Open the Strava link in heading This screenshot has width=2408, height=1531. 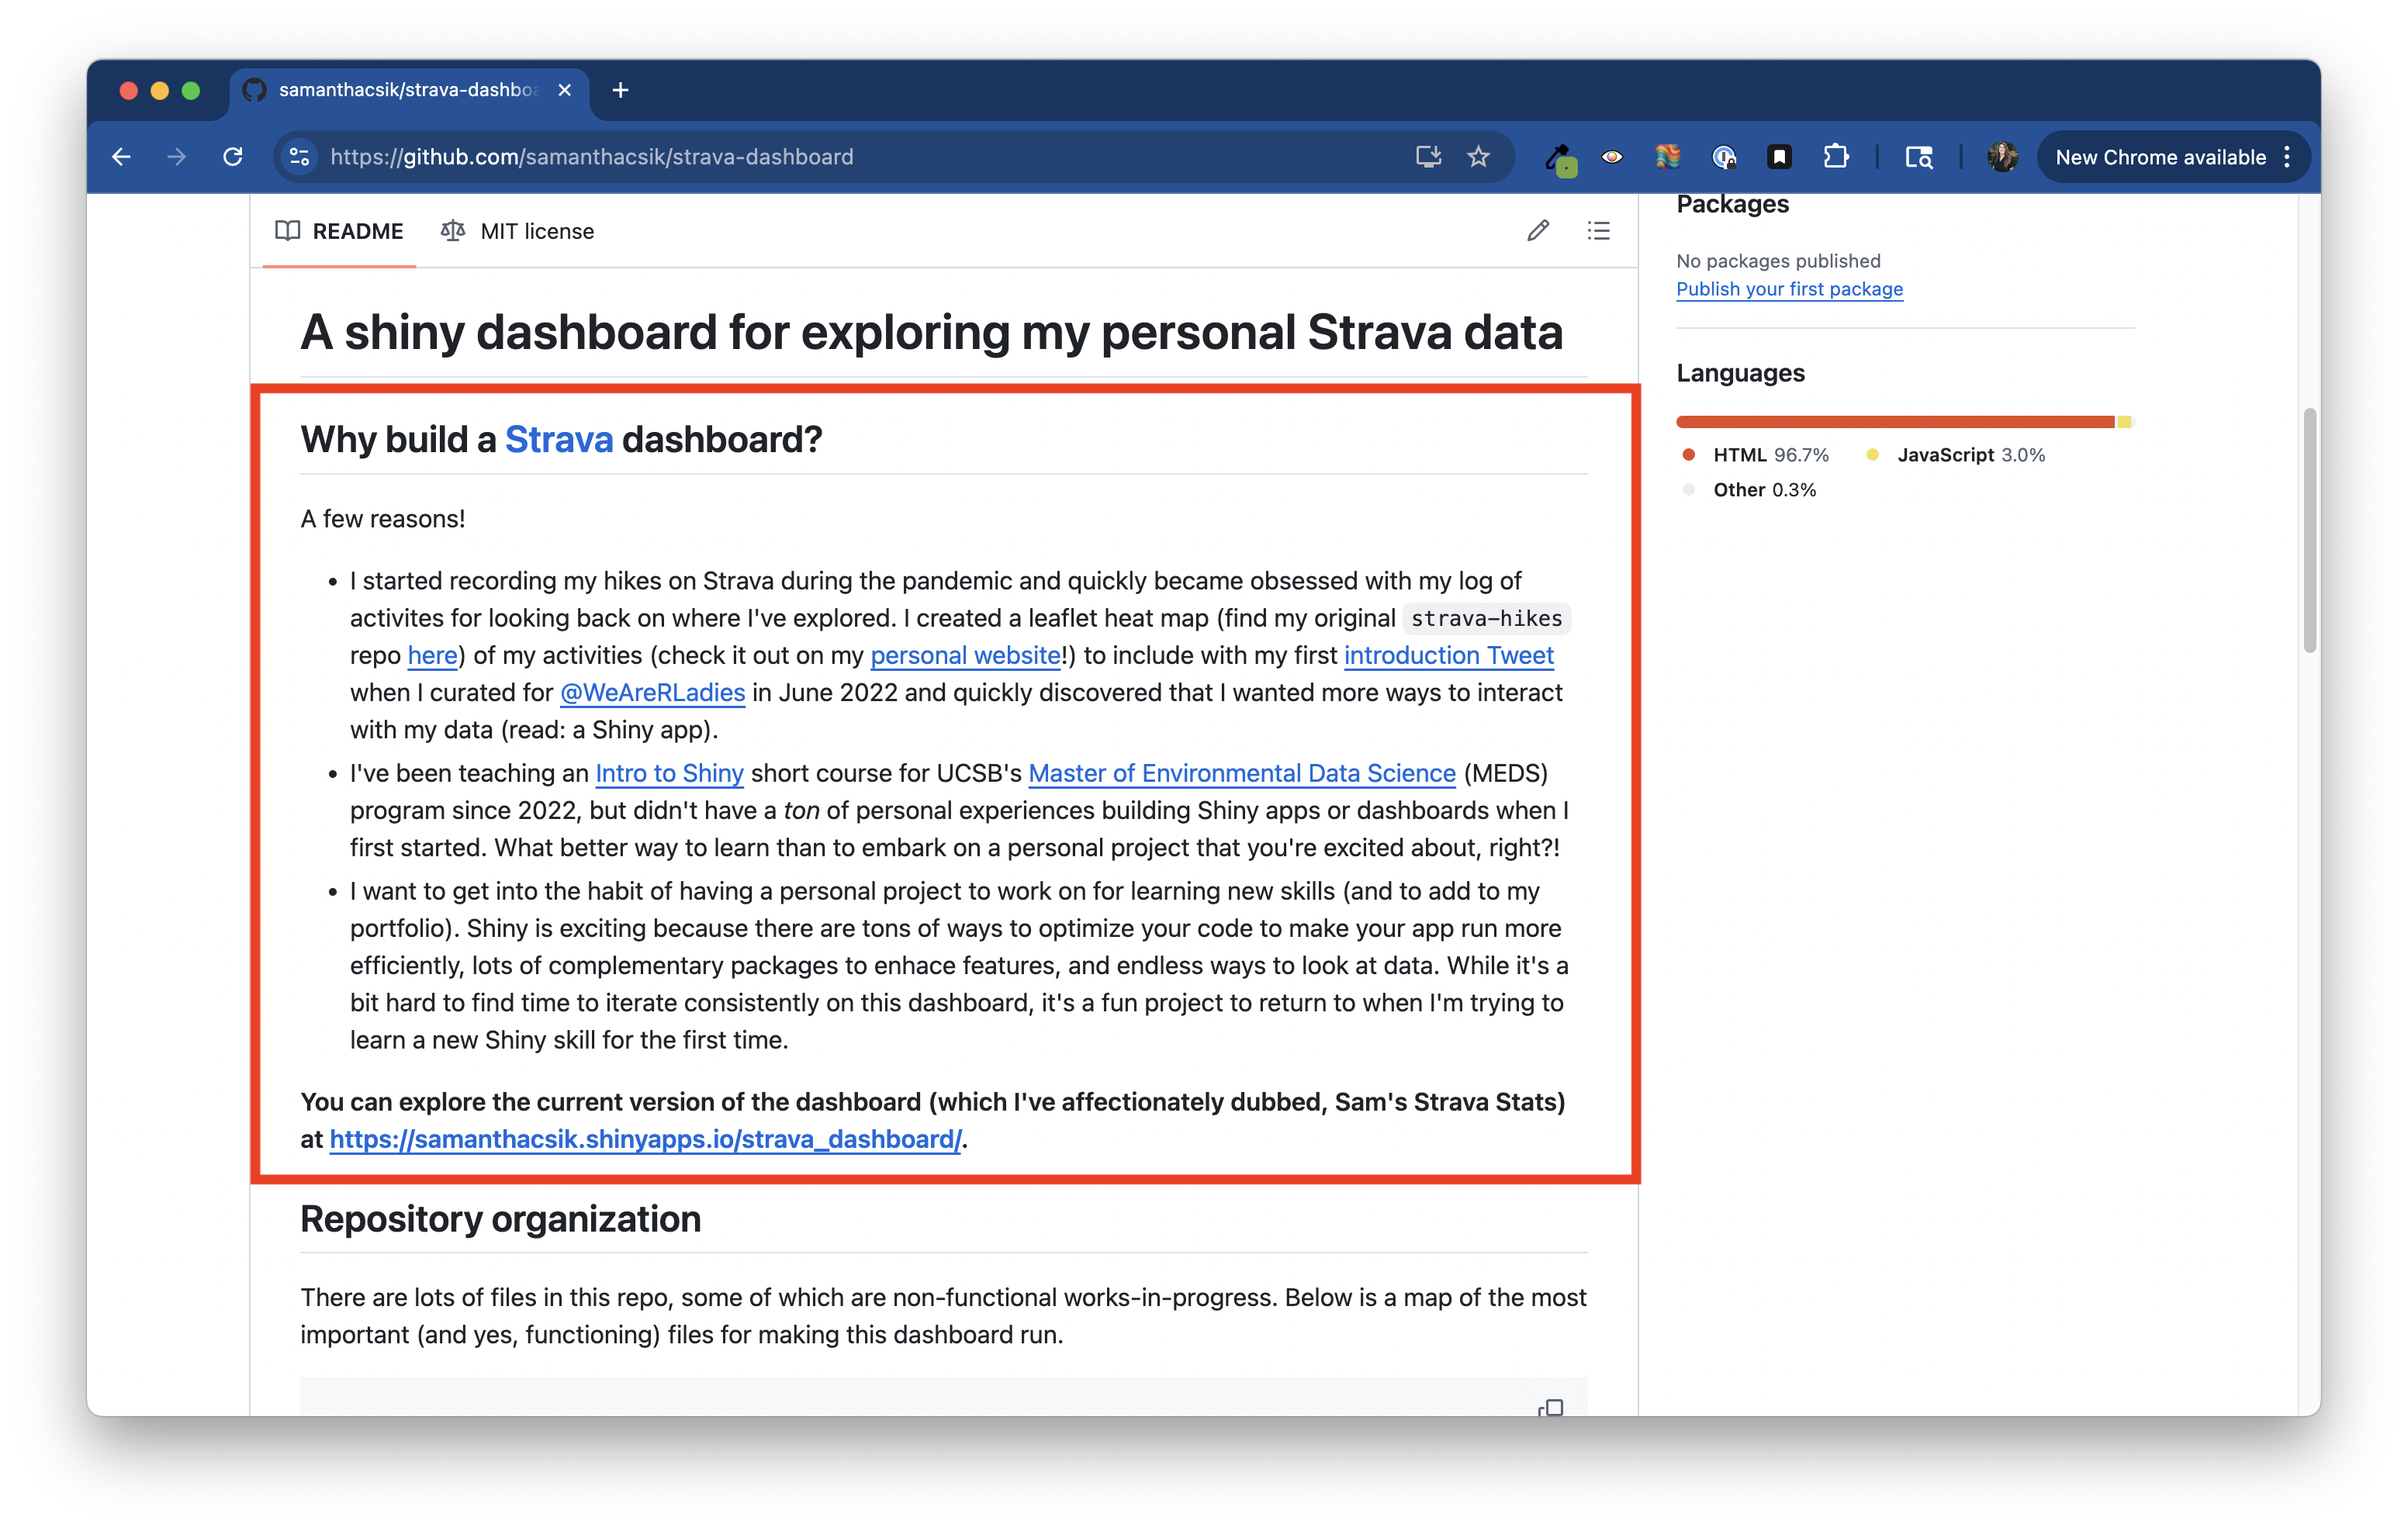pyautogui.click(x=558, y=439)
